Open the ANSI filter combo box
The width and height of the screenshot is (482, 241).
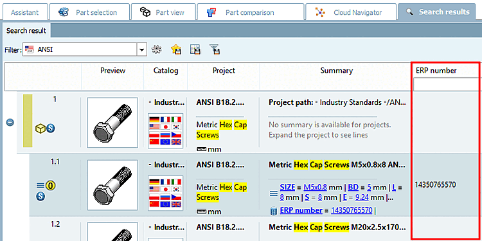[x=85, y=49]
